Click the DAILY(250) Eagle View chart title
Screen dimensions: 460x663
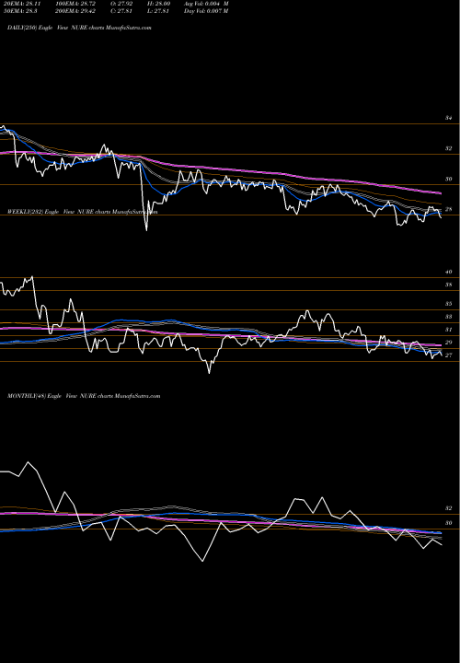(79, 28)
